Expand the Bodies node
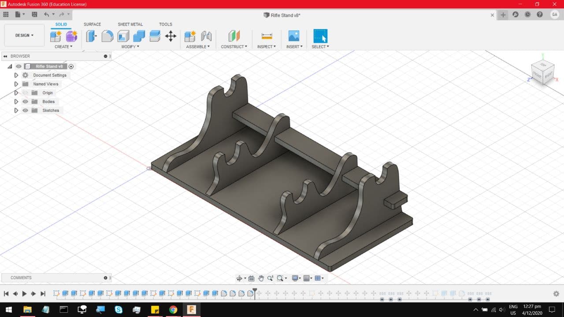The image size is (564, 317). (16, 102)
